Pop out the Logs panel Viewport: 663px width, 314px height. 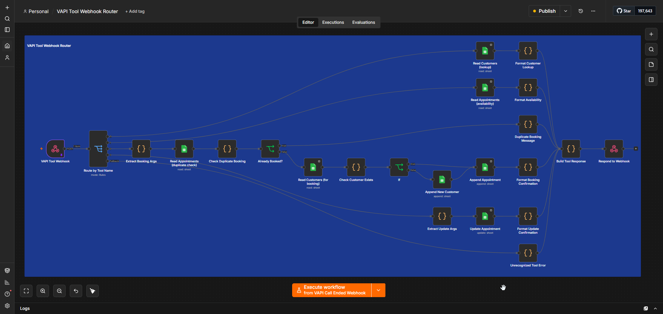click(646, 308)
